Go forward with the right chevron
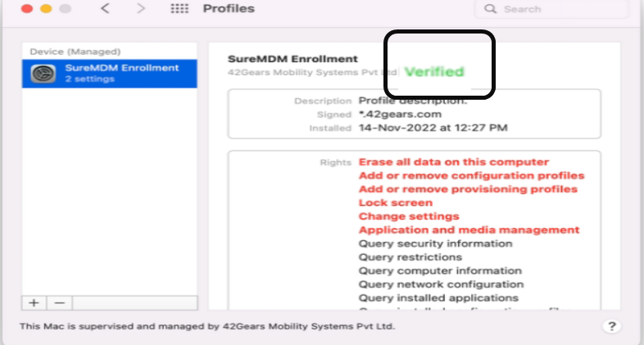644x345 pixels. [141, 8]
